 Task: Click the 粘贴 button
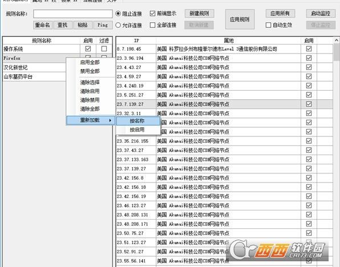pos(83,25)
